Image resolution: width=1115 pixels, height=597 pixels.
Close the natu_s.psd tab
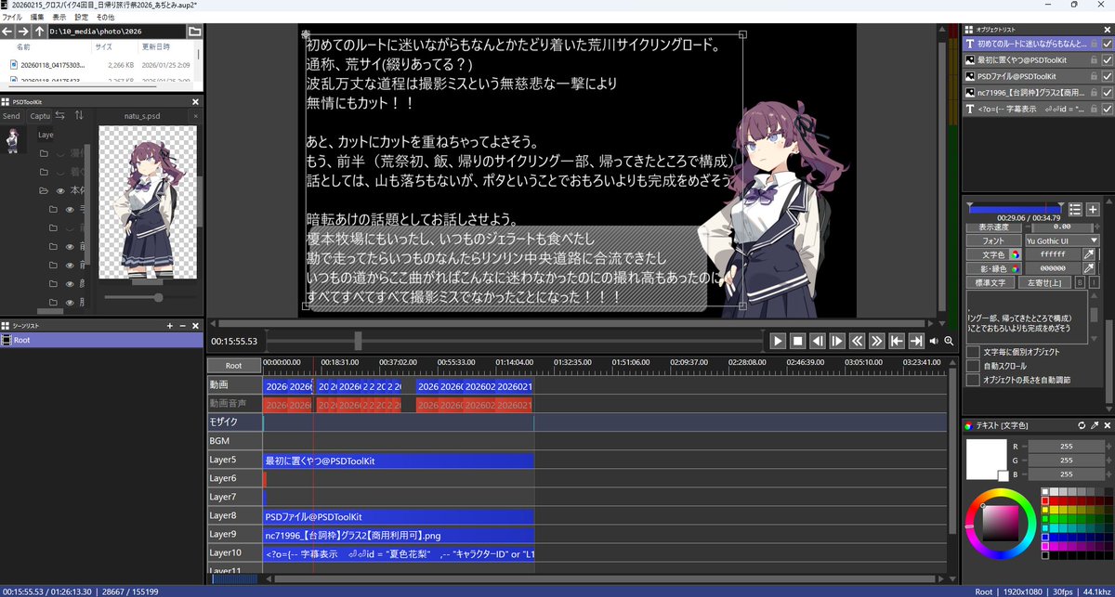195,116
